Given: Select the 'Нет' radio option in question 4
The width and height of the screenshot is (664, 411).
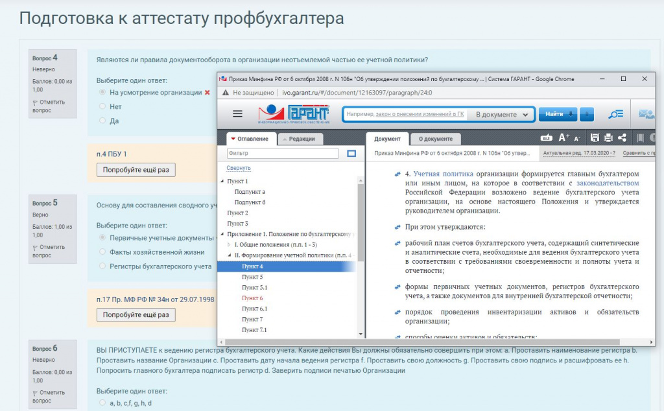Looking at the screenshot, I should [x=102, y=106].
